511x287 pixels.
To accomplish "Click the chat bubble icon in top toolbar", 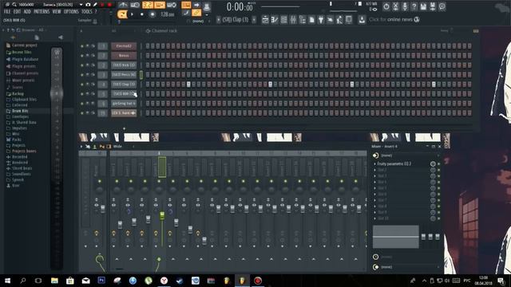I will click(x=442, y=6).
